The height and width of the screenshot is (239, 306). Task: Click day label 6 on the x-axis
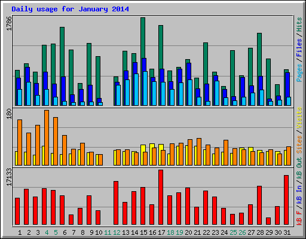[65, 232]
